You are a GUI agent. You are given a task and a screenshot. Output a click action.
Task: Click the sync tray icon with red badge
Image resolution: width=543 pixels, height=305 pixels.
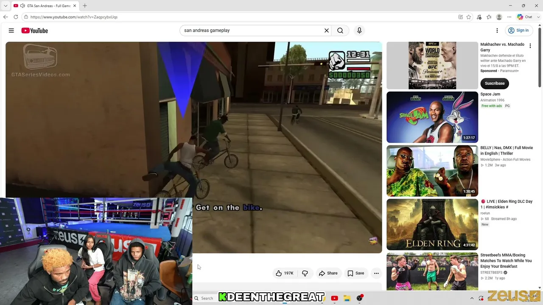(481, 298)
